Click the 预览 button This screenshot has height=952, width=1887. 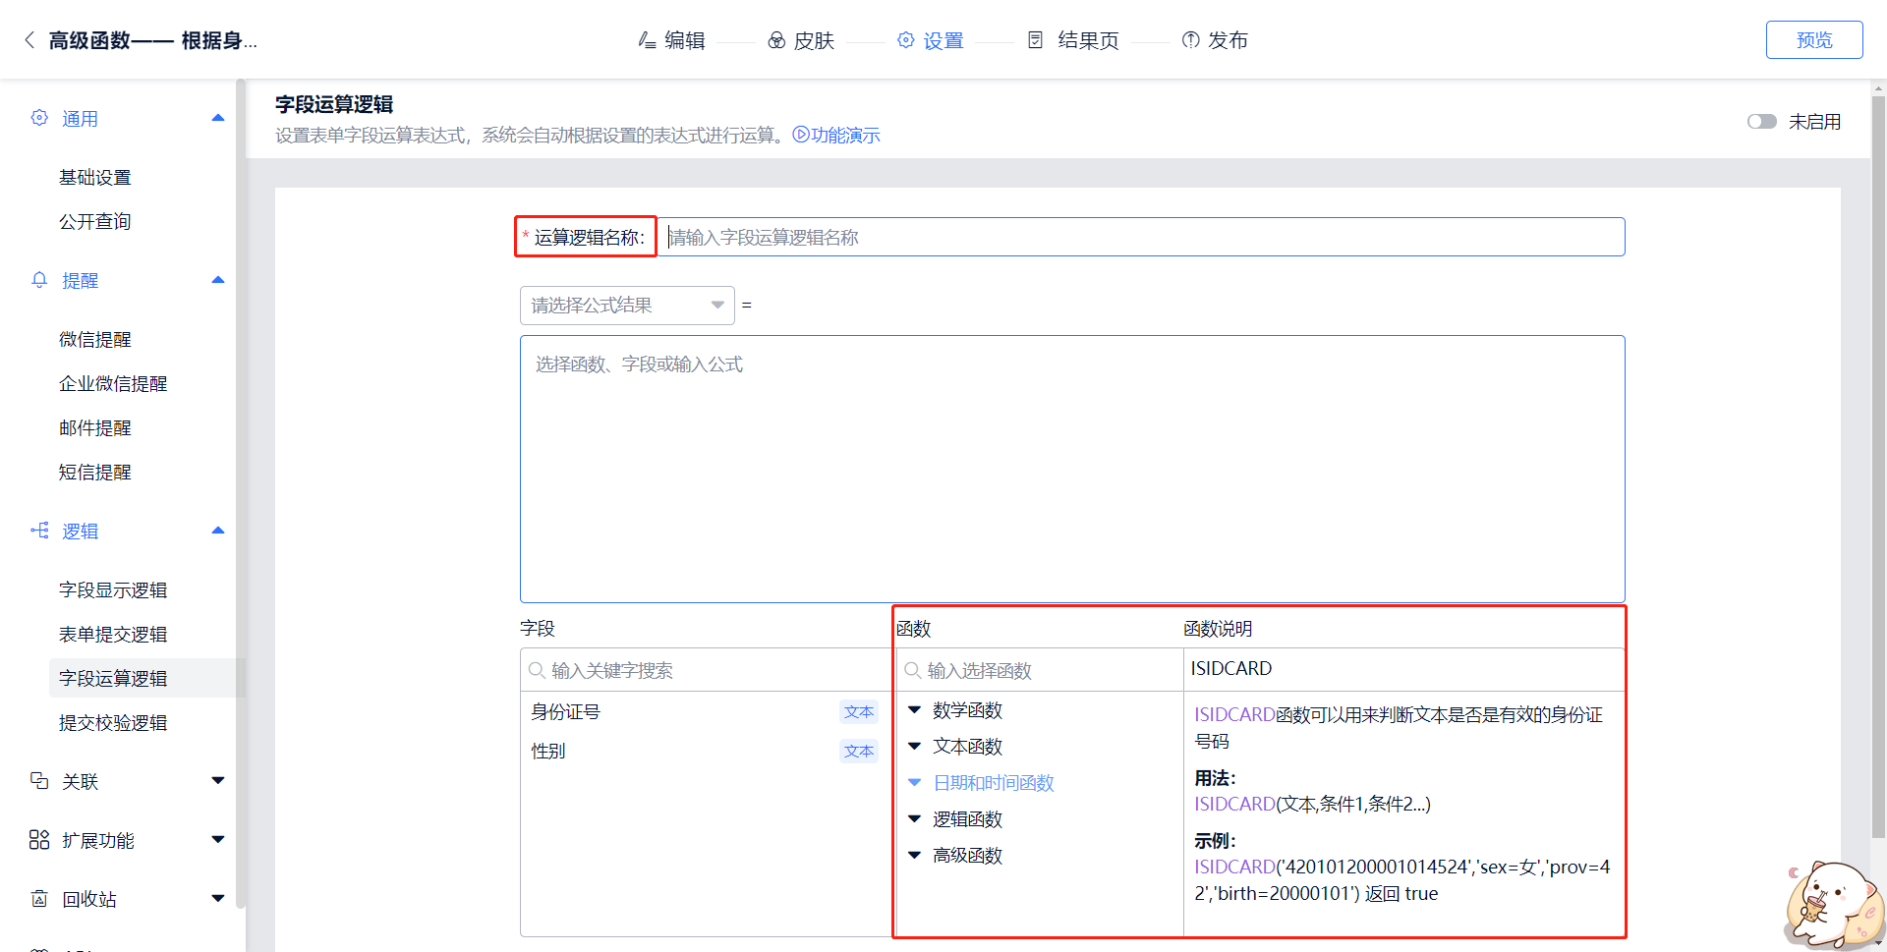point(1813,40)
